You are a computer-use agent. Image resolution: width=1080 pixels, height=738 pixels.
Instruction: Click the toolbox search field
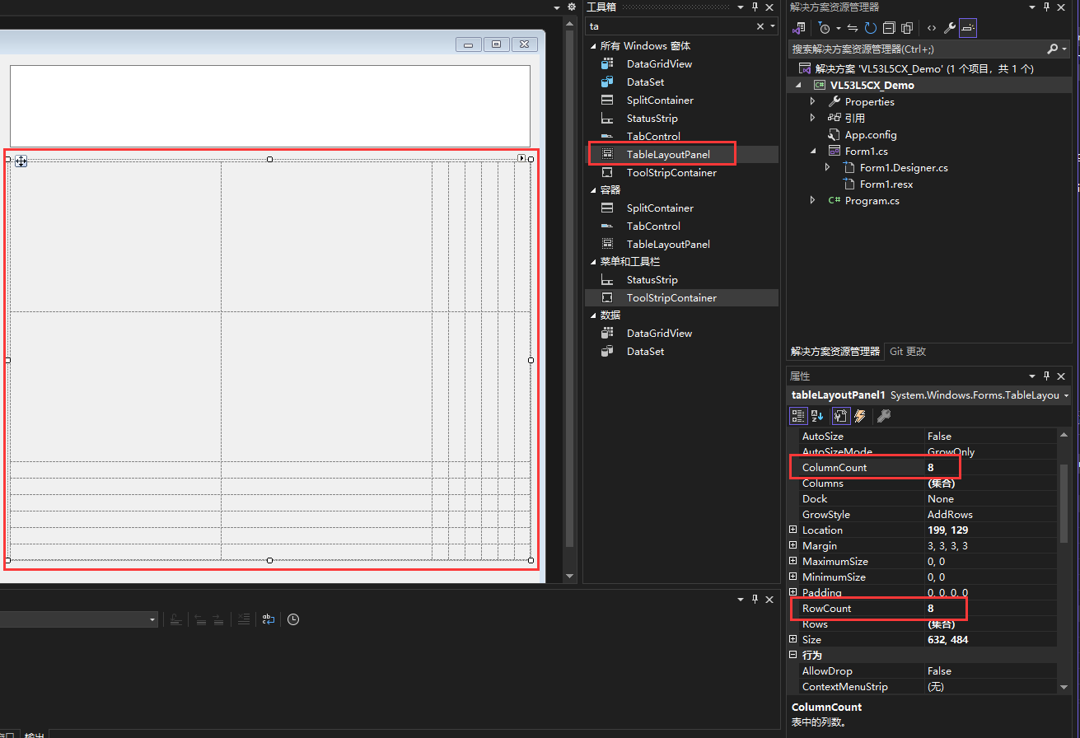(670, 26)
